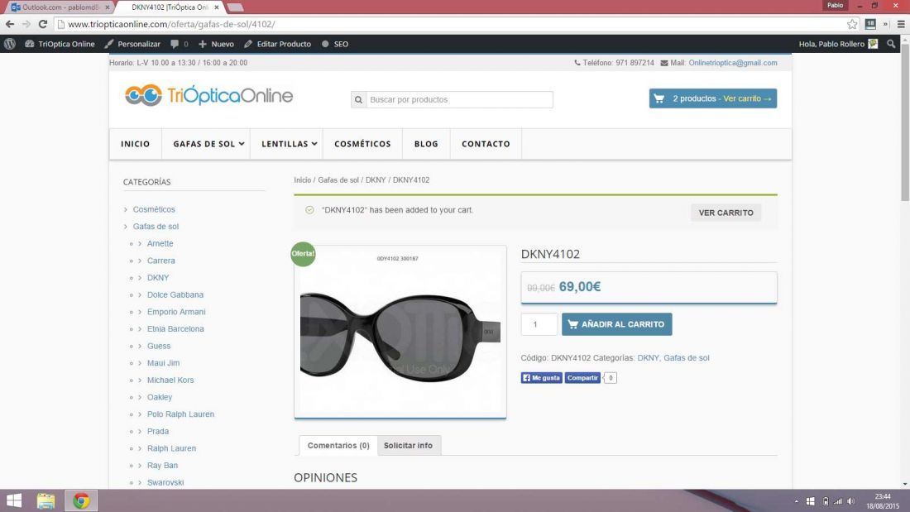Viewport: 910px width, 512px height.
Task: Switch to Comentarios (0) tab
Action: [x=338, y=446]
